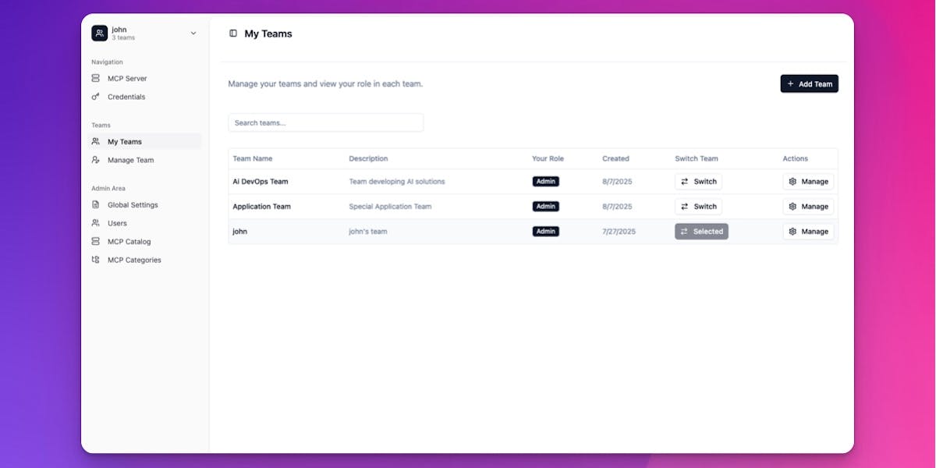Click the gear icon on Ai DevOps Team's Manage button
Image resolution: width=936 pixels, height=468 pixels.
pos(794,181)
